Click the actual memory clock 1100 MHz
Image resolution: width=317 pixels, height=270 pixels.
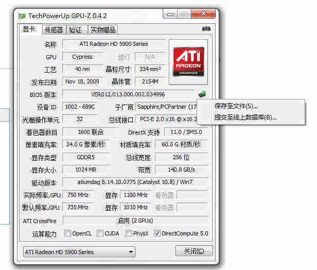click(136, 195)
